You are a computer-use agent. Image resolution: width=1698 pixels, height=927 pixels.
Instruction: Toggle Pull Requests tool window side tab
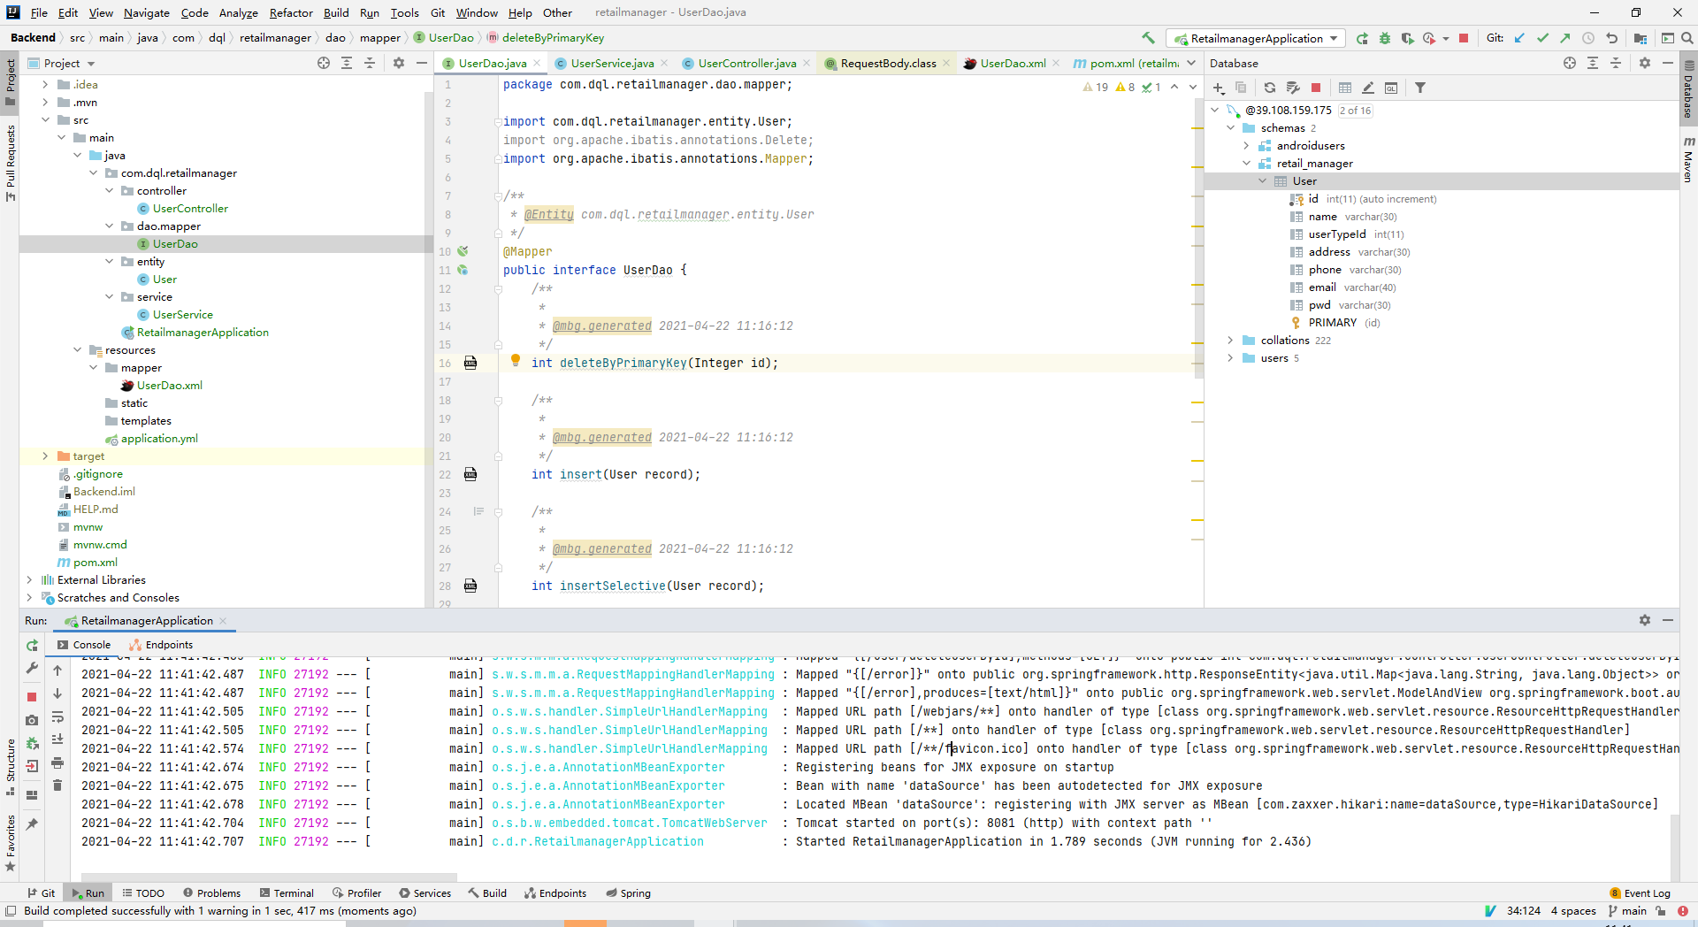11,163
